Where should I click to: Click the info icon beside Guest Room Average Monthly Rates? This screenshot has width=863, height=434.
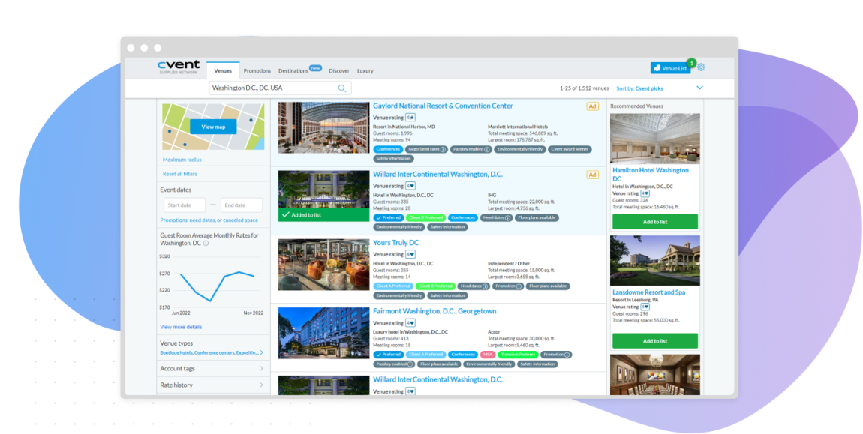pyautogui.click(x=205, y=244)
